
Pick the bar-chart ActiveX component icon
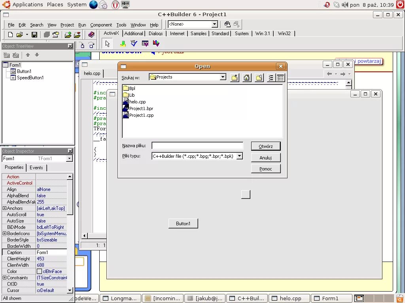[156, 43]
